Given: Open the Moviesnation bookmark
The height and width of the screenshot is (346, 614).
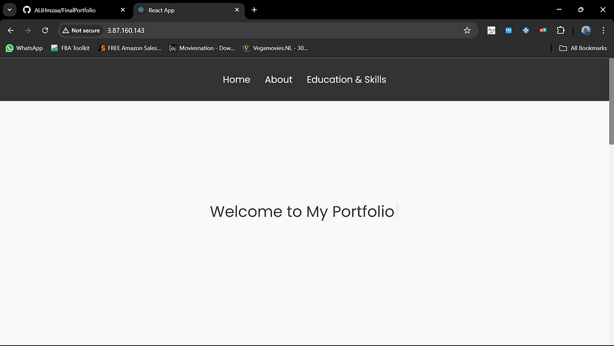Looking at the screenshot, I should click(202, 48).
